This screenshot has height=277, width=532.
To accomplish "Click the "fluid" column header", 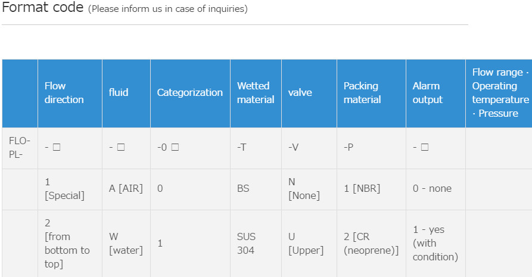I will pyautogui.click(x=119, y=93).
